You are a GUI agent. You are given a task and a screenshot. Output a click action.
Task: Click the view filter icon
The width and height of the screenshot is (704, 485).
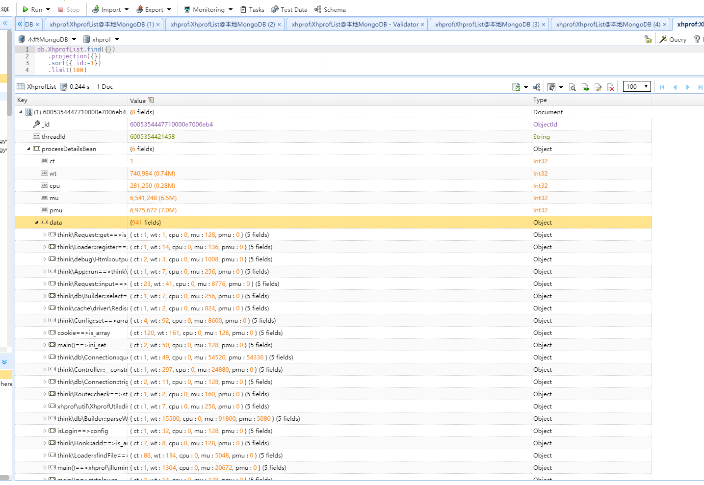click(551, 87)
